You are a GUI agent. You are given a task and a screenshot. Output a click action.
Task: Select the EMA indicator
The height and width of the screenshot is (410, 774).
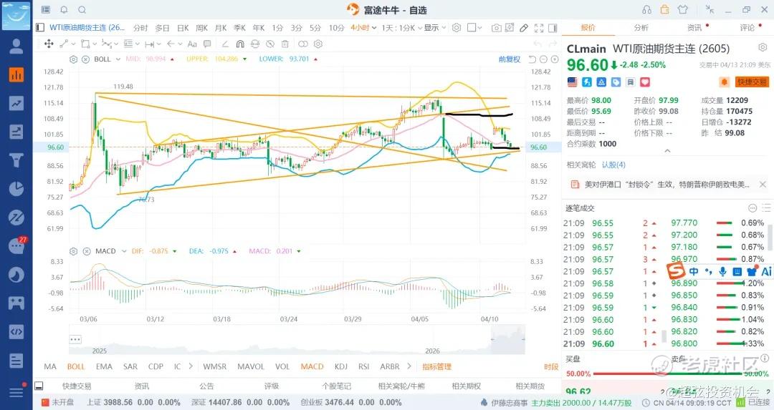click(104, 366)
